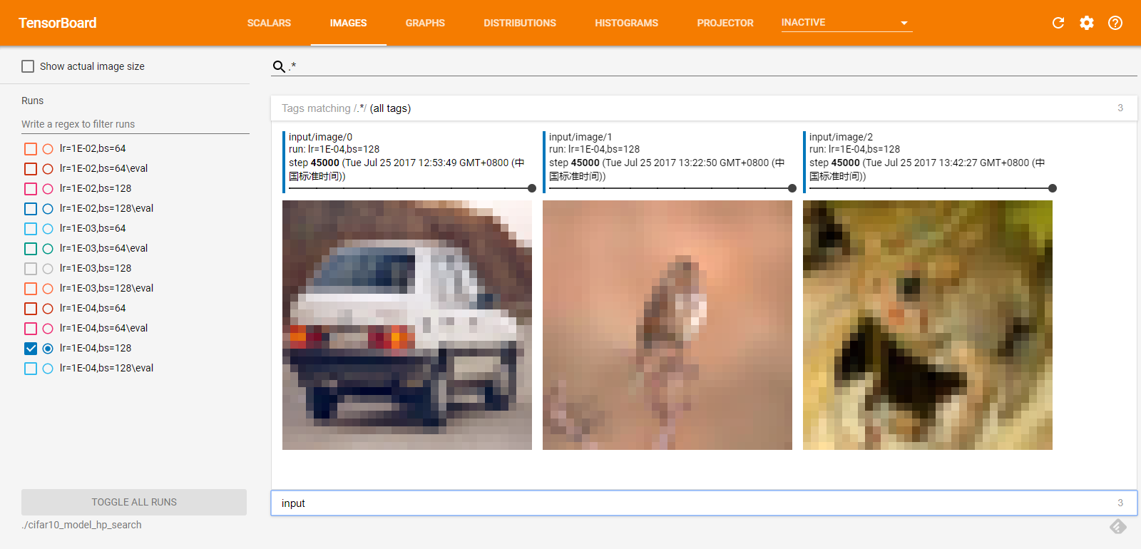Check the lr=1E-03,bs=64 run checkbox
The width and height of the screenshot is (1141, 549).
tap(31, 229)
